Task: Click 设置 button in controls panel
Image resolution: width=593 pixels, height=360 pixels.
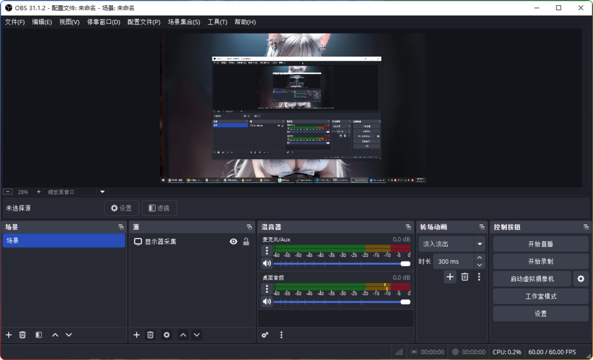Action: click(540, 314)
